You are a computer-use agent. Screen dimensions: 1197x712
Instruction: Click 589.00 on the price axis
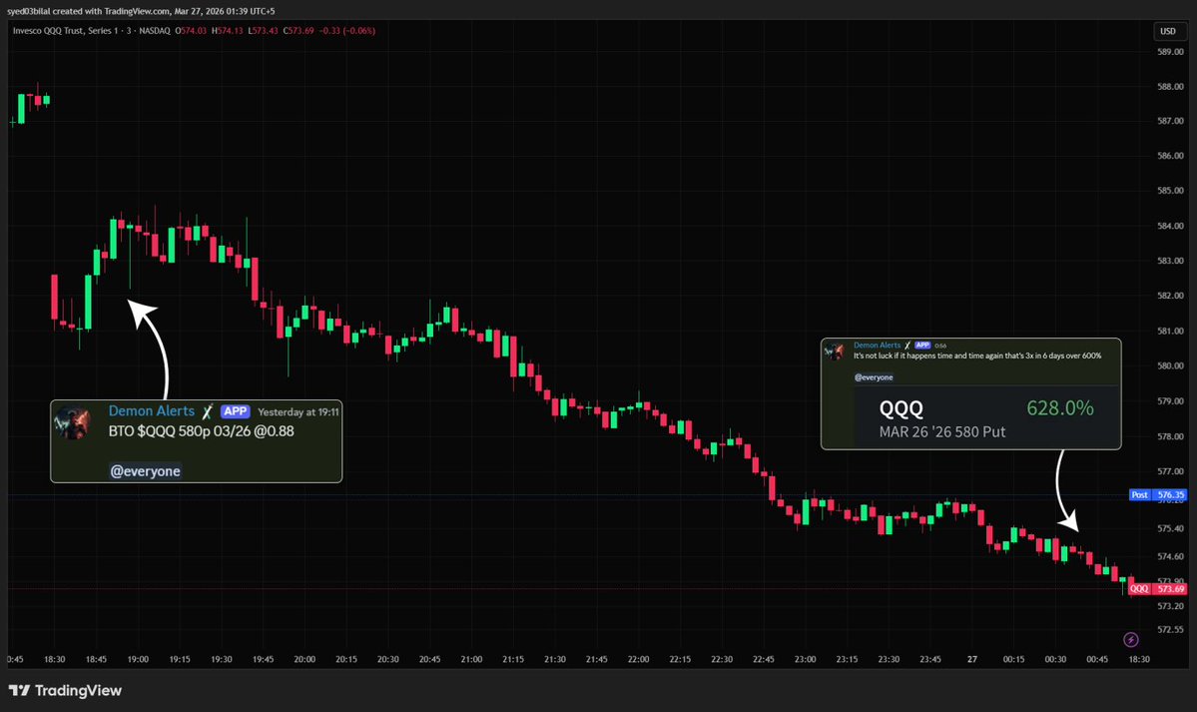1170,52
